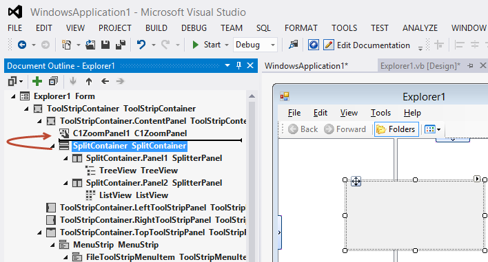Click the Start debugging button
488x262 pixels.
pyautogui.click(x=207, y=45)
